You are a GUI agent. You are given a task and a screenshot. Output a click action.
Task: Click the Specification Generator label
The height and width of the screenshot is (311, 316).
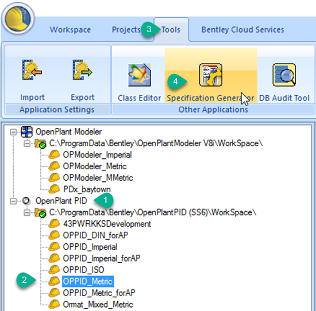point(211,98)
